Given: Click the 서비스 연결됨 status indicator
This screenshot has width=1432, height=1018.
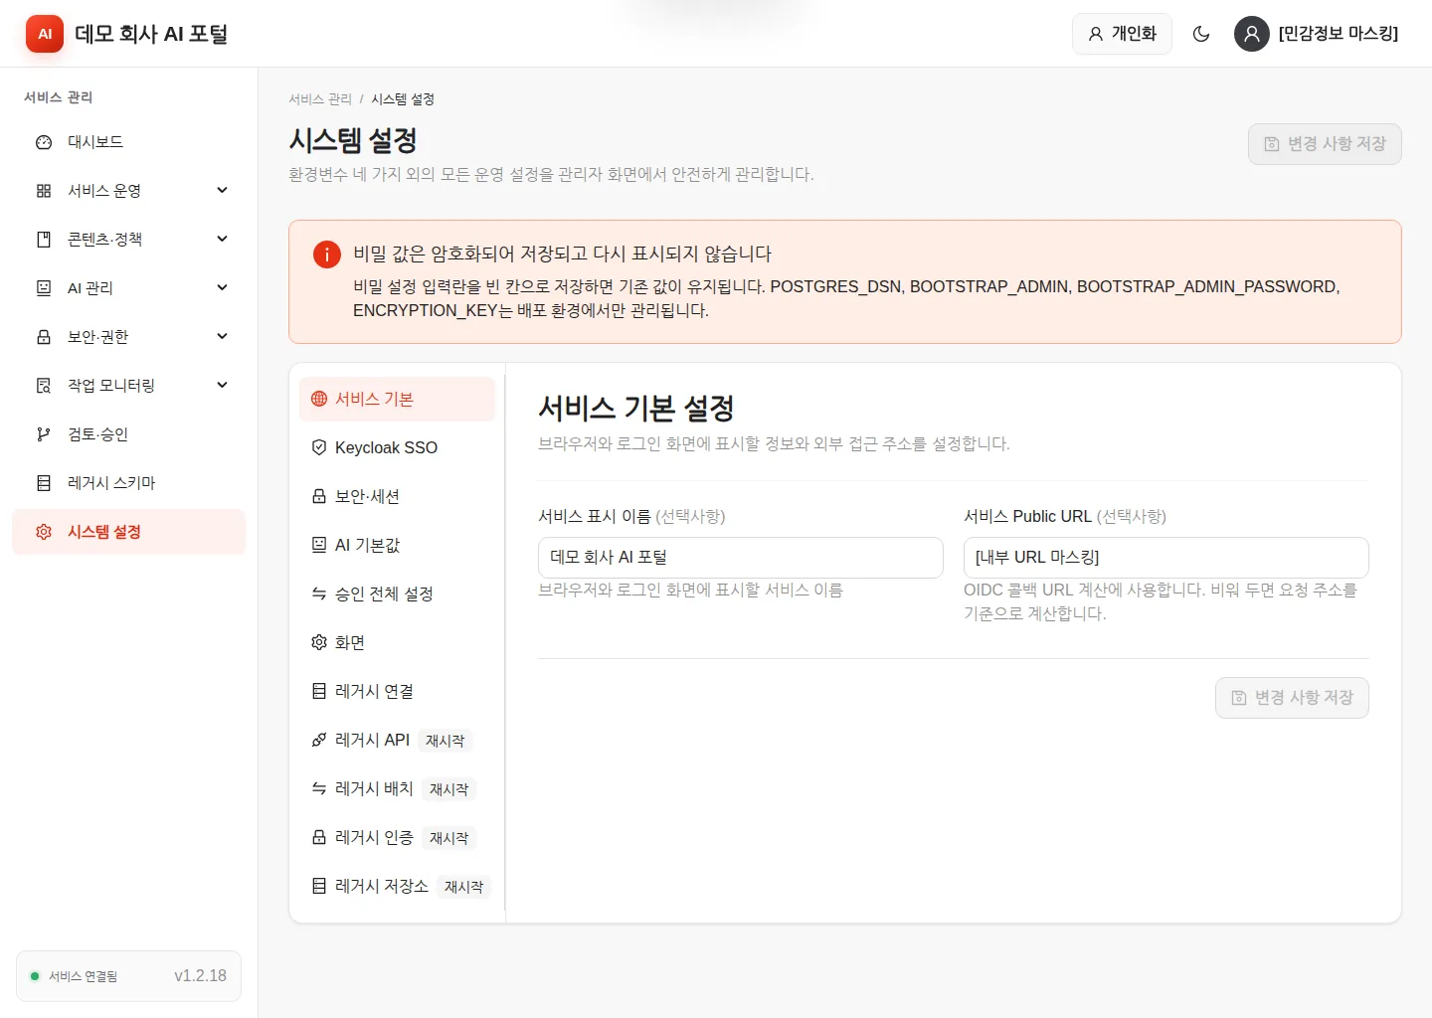Looking at the screenshot, I should click(74, 976).
